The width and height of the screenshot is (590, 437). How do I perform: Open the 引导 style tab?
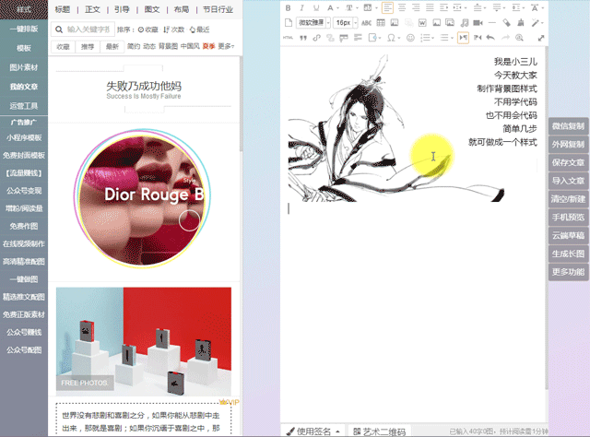pos(122,9)
